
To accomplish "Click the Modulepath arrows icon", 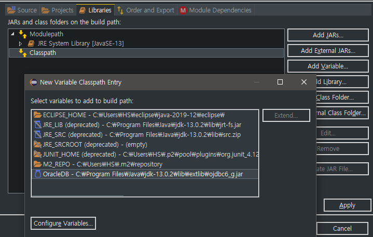I will 23,34.
